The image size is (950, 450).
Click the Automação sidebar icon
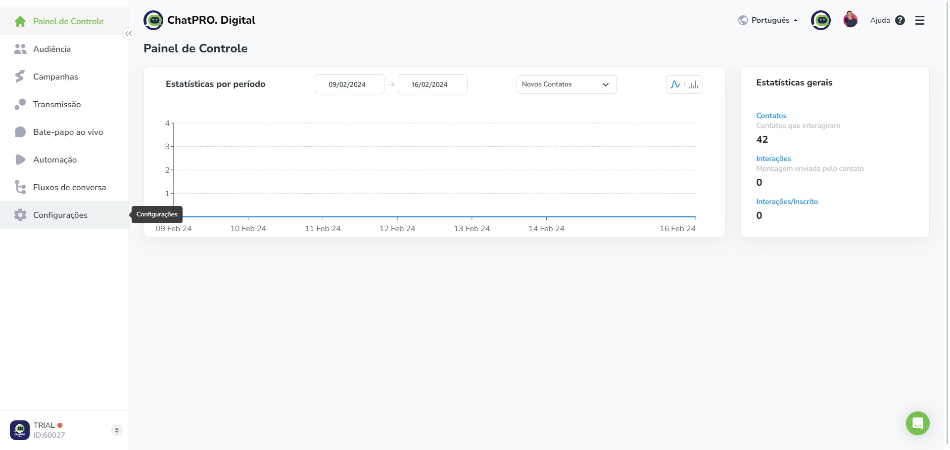(20, 160)
